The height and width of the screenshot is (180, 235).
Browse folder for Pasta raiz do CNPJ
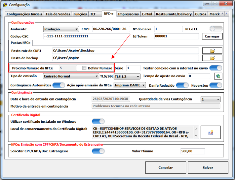(212, 51)
